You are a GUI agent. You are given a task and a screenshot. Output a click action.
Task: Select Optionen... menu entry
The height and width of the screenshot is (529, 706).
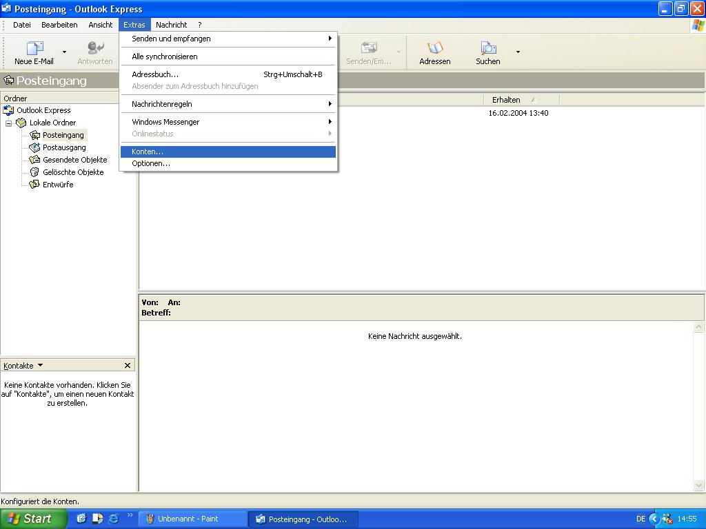(x=228, y=163)
